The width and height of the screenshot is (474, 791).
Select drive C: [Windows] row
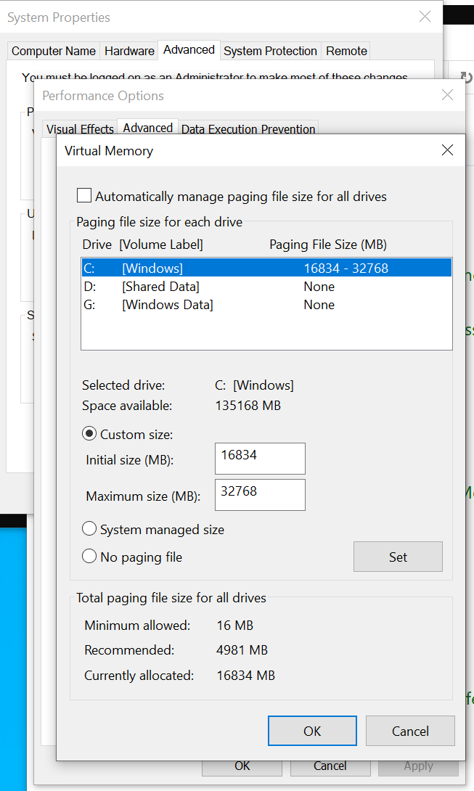coord(266,268)
